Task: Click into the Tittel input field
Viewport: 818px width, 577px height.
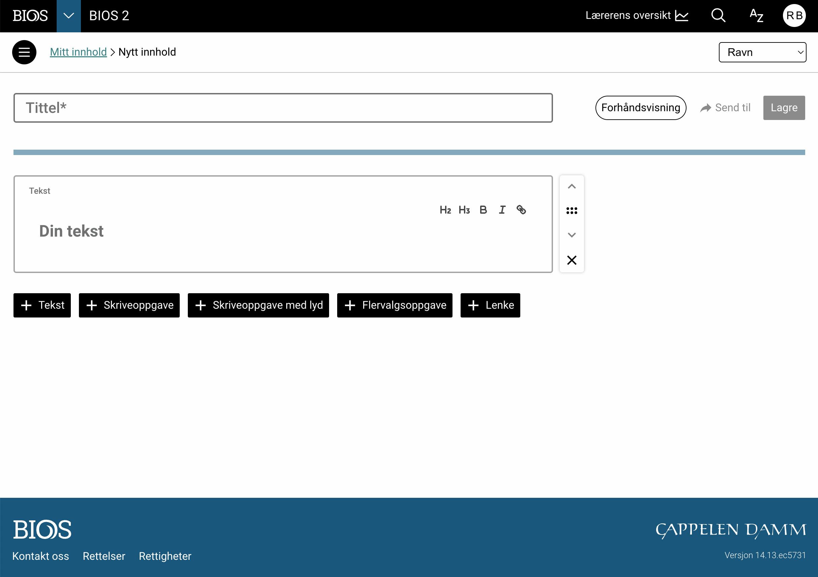Action: 283,108
